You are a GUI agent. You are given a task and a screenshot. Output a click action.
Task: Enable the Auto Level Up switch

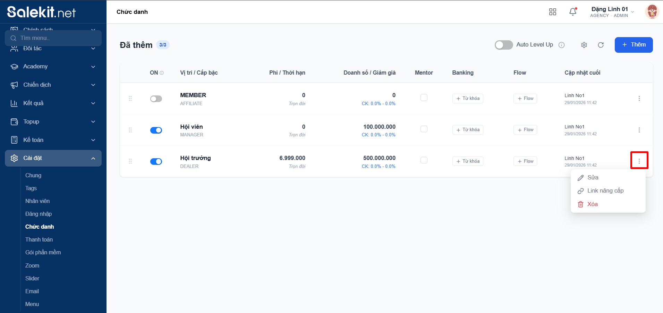(x=503, y=45)
